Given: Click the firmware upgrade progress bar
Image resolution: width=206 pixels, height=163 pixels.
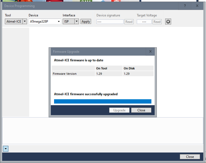Looking at the screenshot, I should [x=103, y=101].
